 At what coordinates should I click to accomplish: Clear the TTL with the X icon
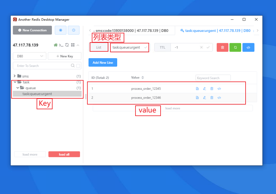[202, 47]
